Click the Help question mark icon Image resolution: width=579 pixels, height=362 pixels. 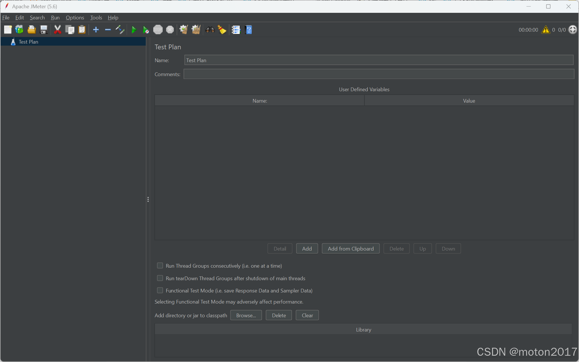tap(249, 30)
